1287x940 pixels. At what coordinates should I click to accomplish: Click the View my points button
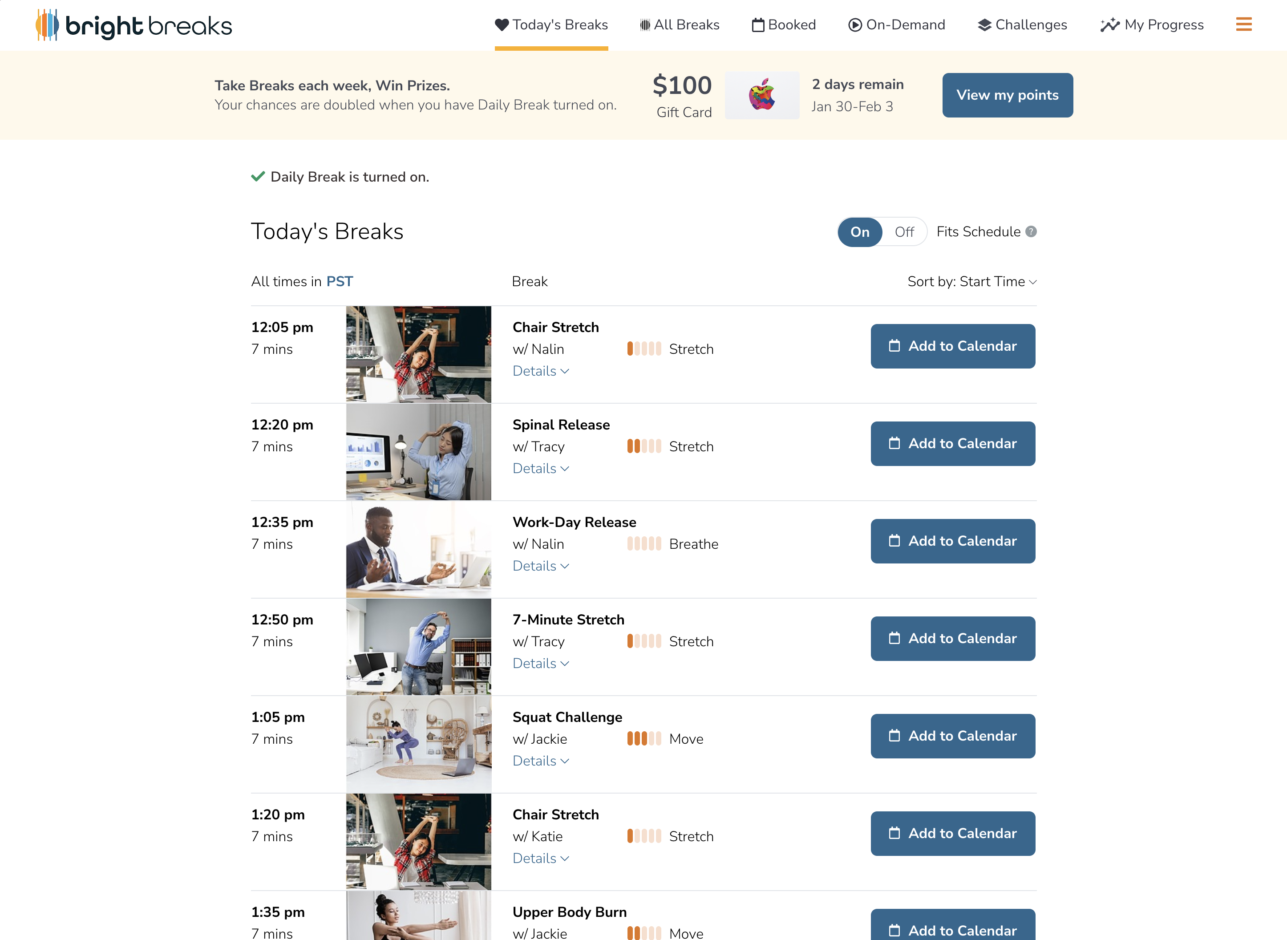(x=1007, y=95)
